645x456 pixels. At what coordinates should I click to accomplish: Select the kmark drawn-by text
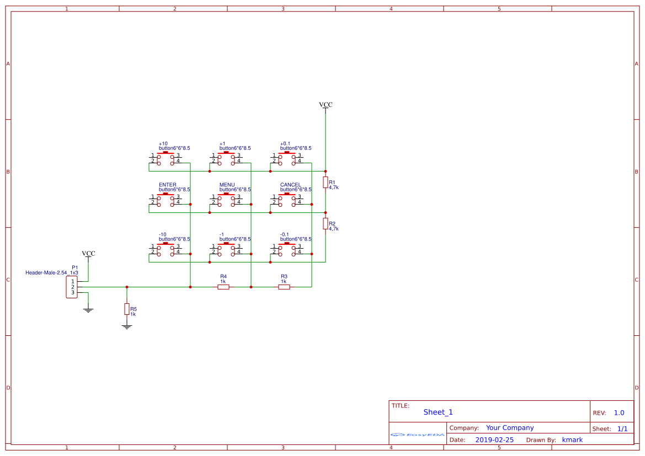(572, 439)
